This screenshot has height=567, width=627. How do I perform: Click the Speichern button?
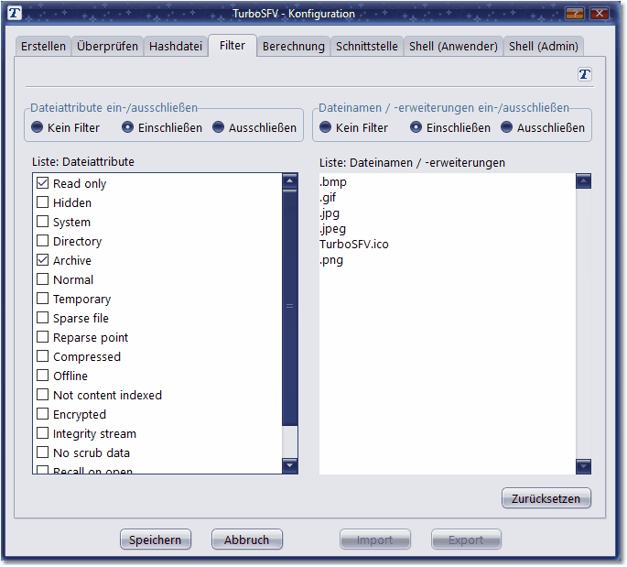click(x=156, y=540)
